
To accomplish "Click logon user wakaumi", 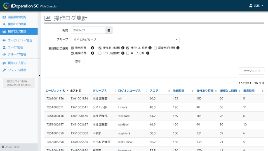I will click(x=124, y=116).
